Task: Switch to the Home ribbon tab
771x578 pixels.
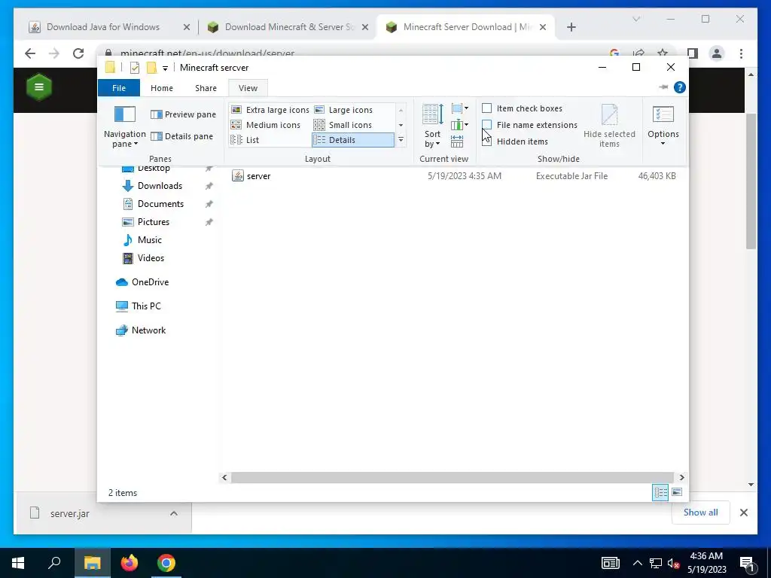Action: (x=162, y=88)
